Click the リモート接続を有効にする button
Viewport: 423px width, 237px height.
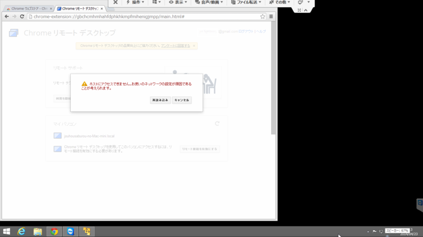point(200,149)
